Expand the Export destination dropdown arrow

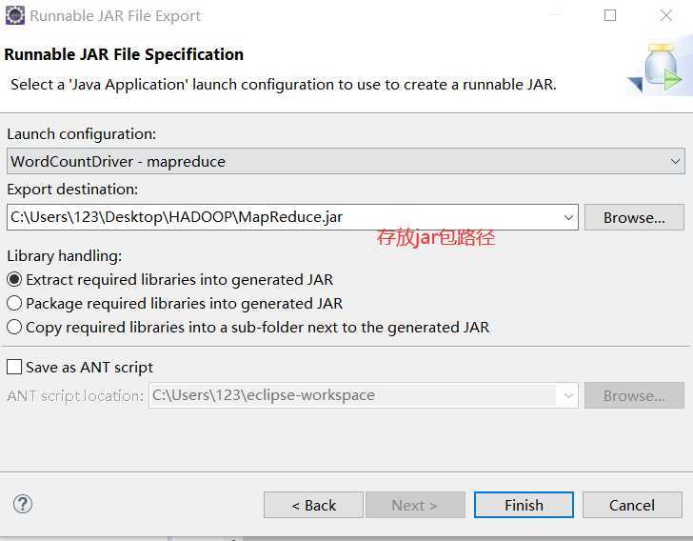568,217
